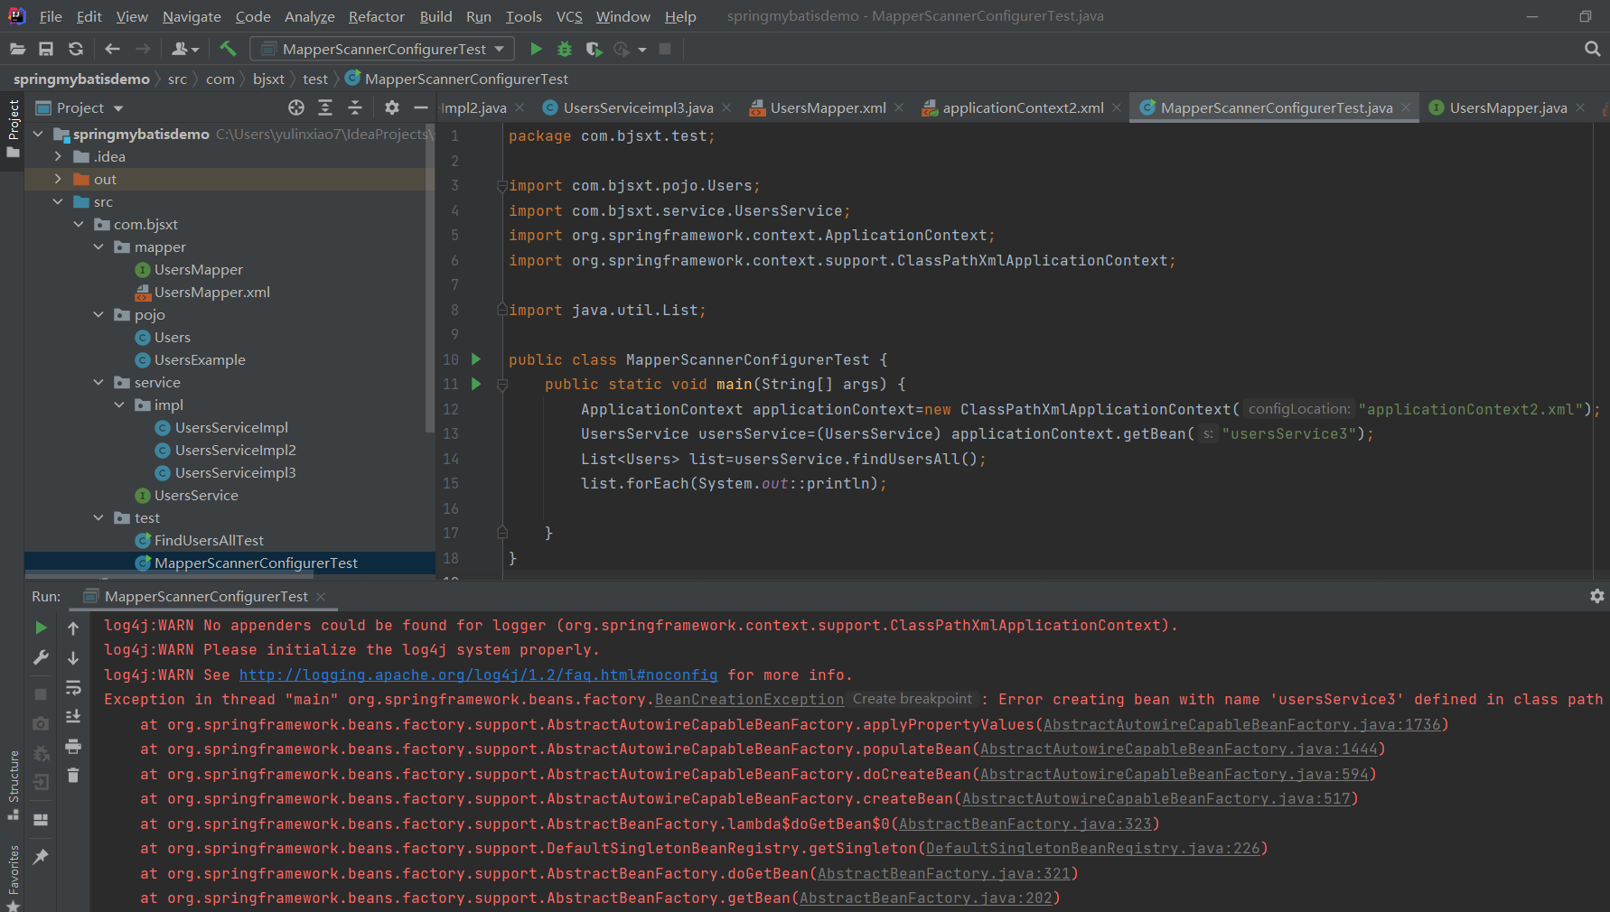Image resolution: width=1610 pixels, height=912 pixels.
Task: Save all files with floppy disk icon
Action: click(x=46, y=49)
